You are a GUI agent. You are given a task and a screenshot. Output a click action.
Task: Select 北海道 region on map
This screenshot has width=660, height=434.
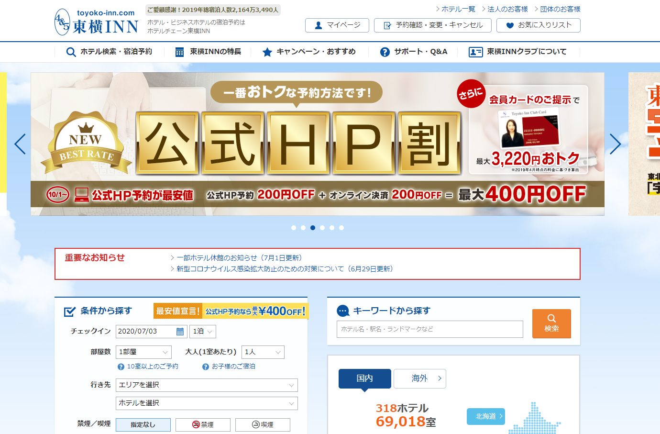[486, 416]
